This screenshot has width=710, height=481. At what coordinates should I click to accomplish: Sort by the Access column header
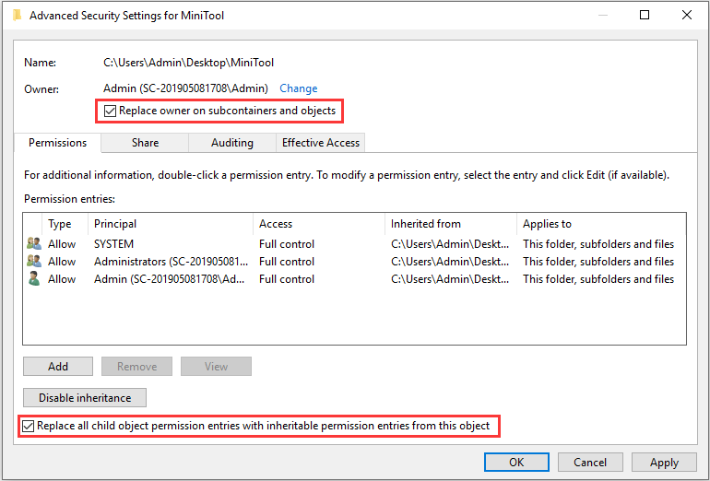[x=319, y=224]
